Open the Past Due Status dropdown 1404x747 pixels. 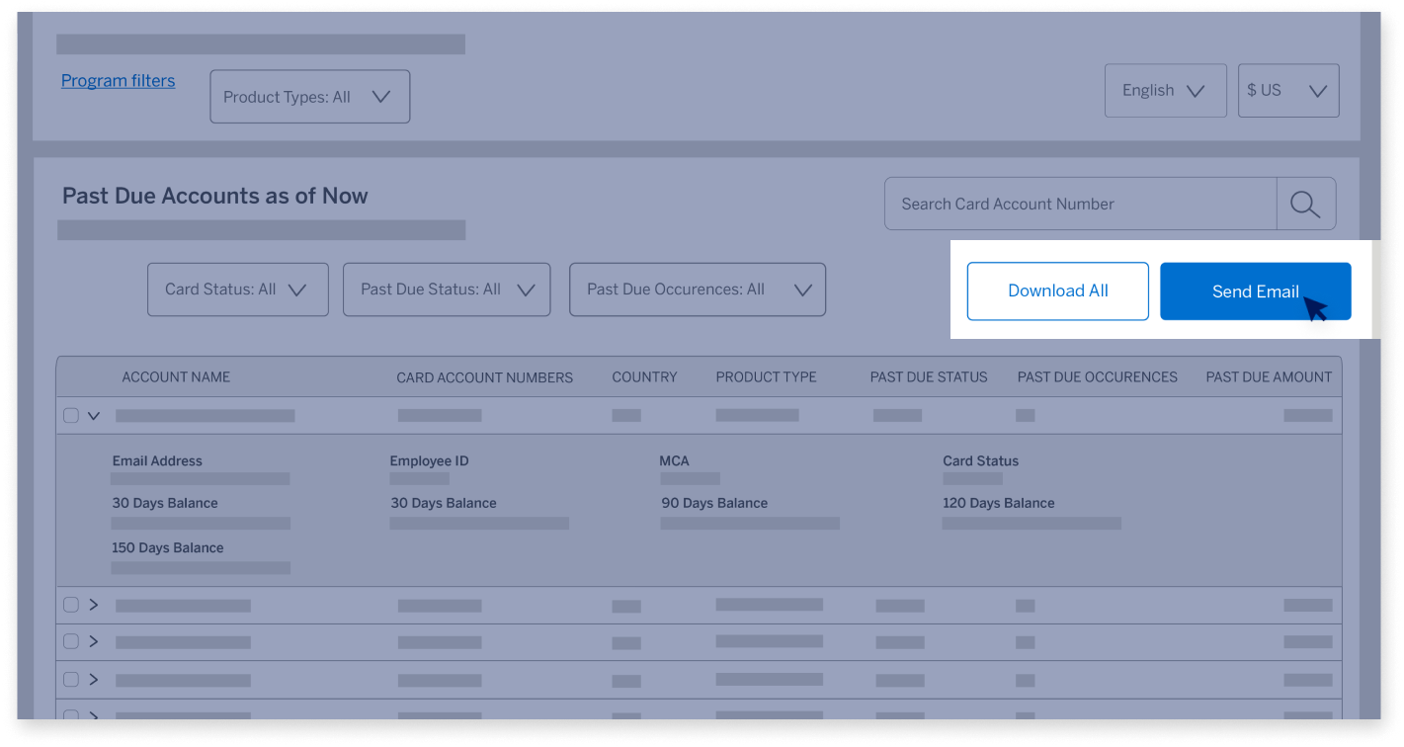point(447,289)
